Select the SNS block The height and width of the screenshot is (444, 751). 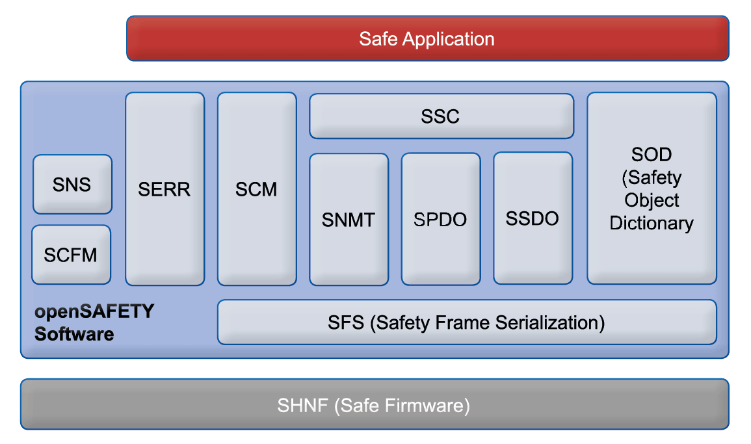tap(72, 185)
